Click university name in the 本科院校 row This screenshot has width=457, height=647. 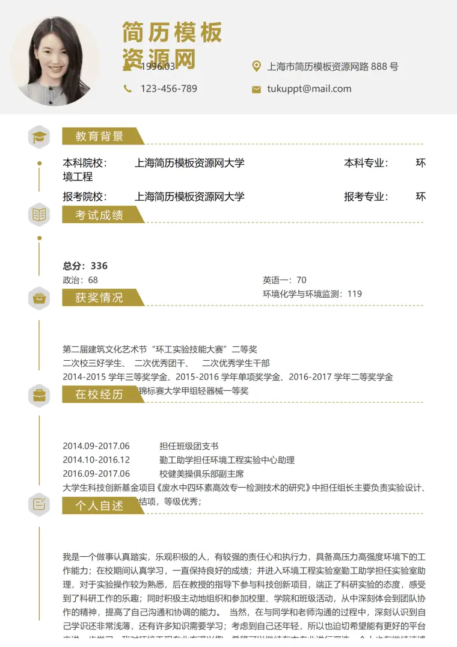[190, 163]
